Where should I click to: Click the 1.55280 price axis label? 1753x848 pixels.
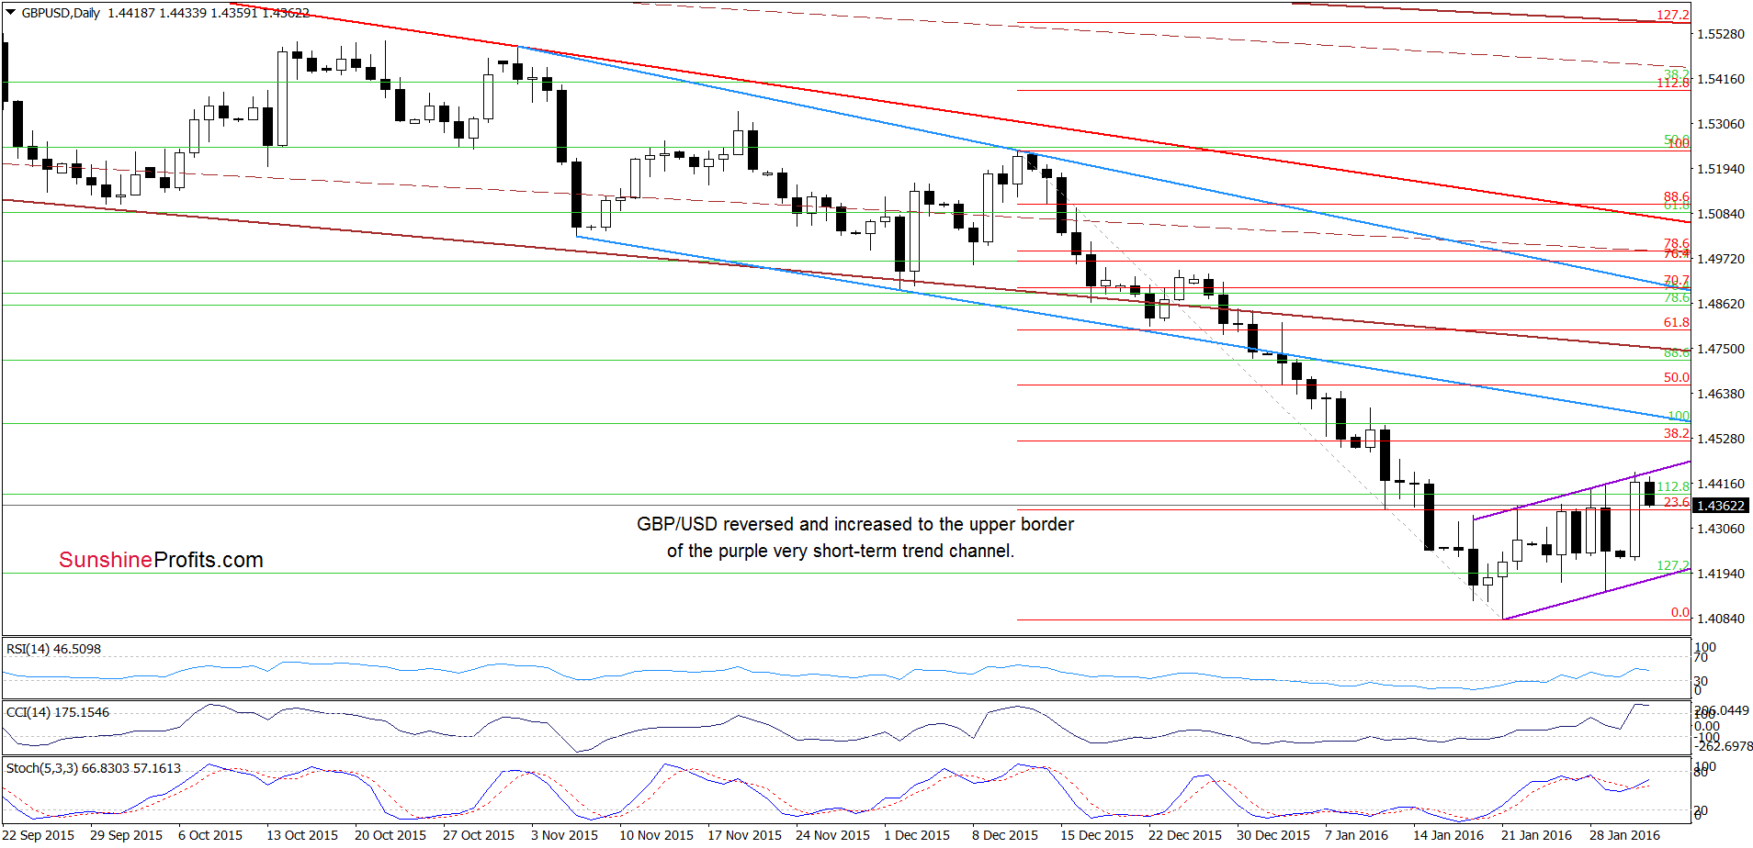[x=1720, y=34]
